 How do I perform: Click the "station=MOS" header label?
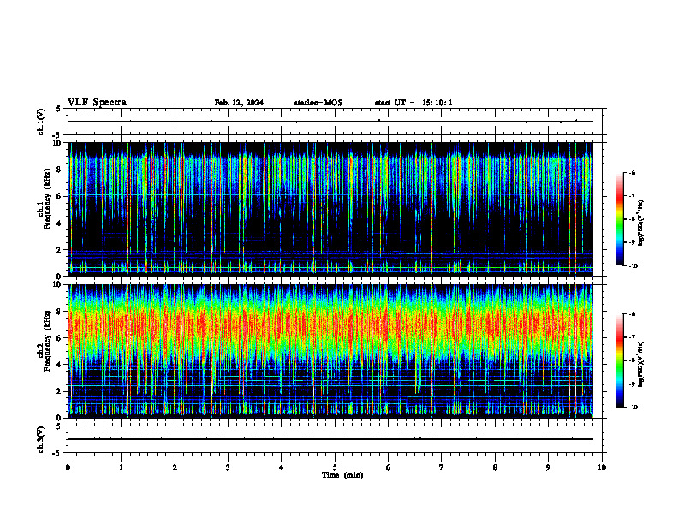[x=318, y=103]
